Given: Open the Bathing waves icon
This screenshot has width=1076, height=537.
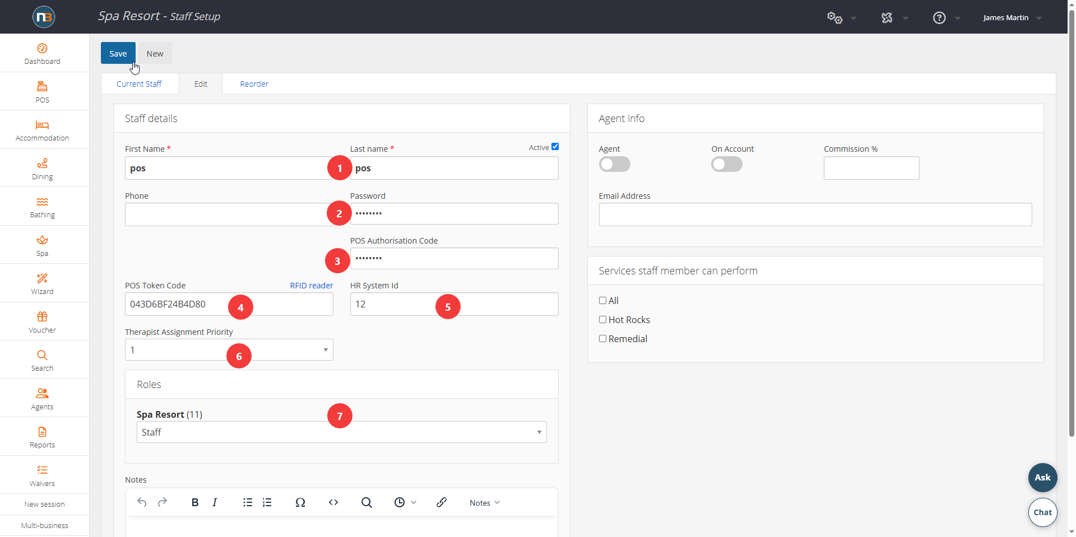Looking at the screenshot, I should (x=42, y=202).
